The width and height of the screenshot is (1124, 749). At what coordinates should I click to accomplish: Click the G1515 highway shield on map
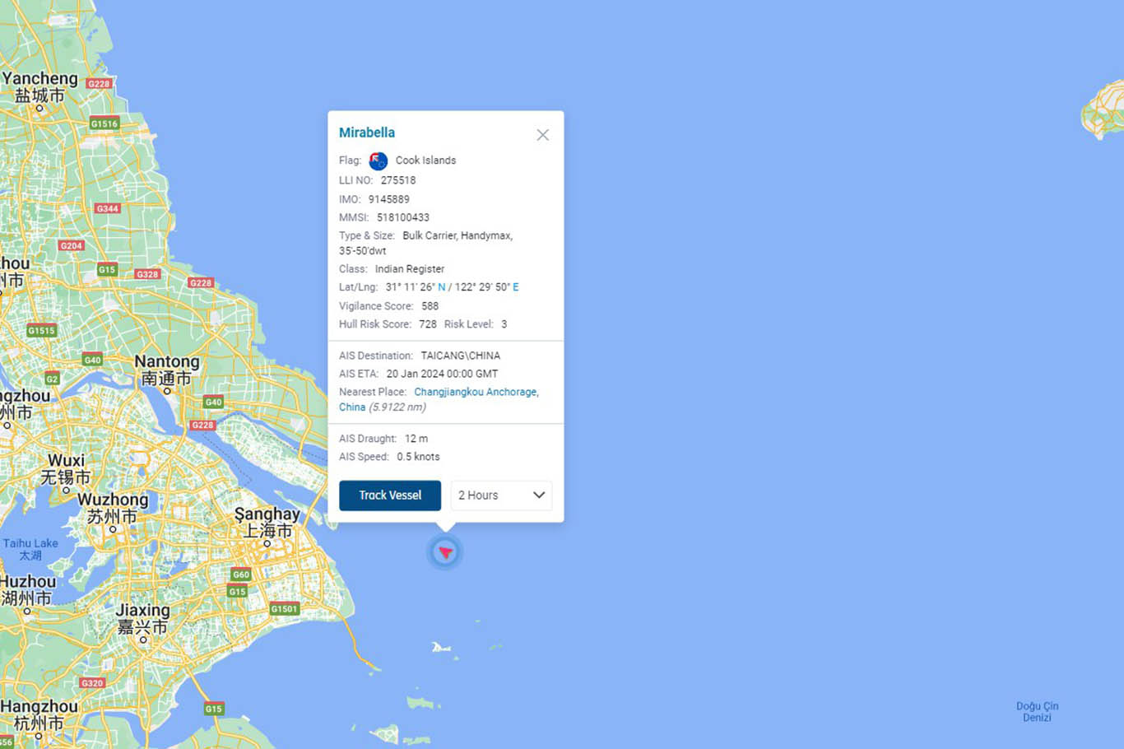pyautogui.click(x=41, y=331)
